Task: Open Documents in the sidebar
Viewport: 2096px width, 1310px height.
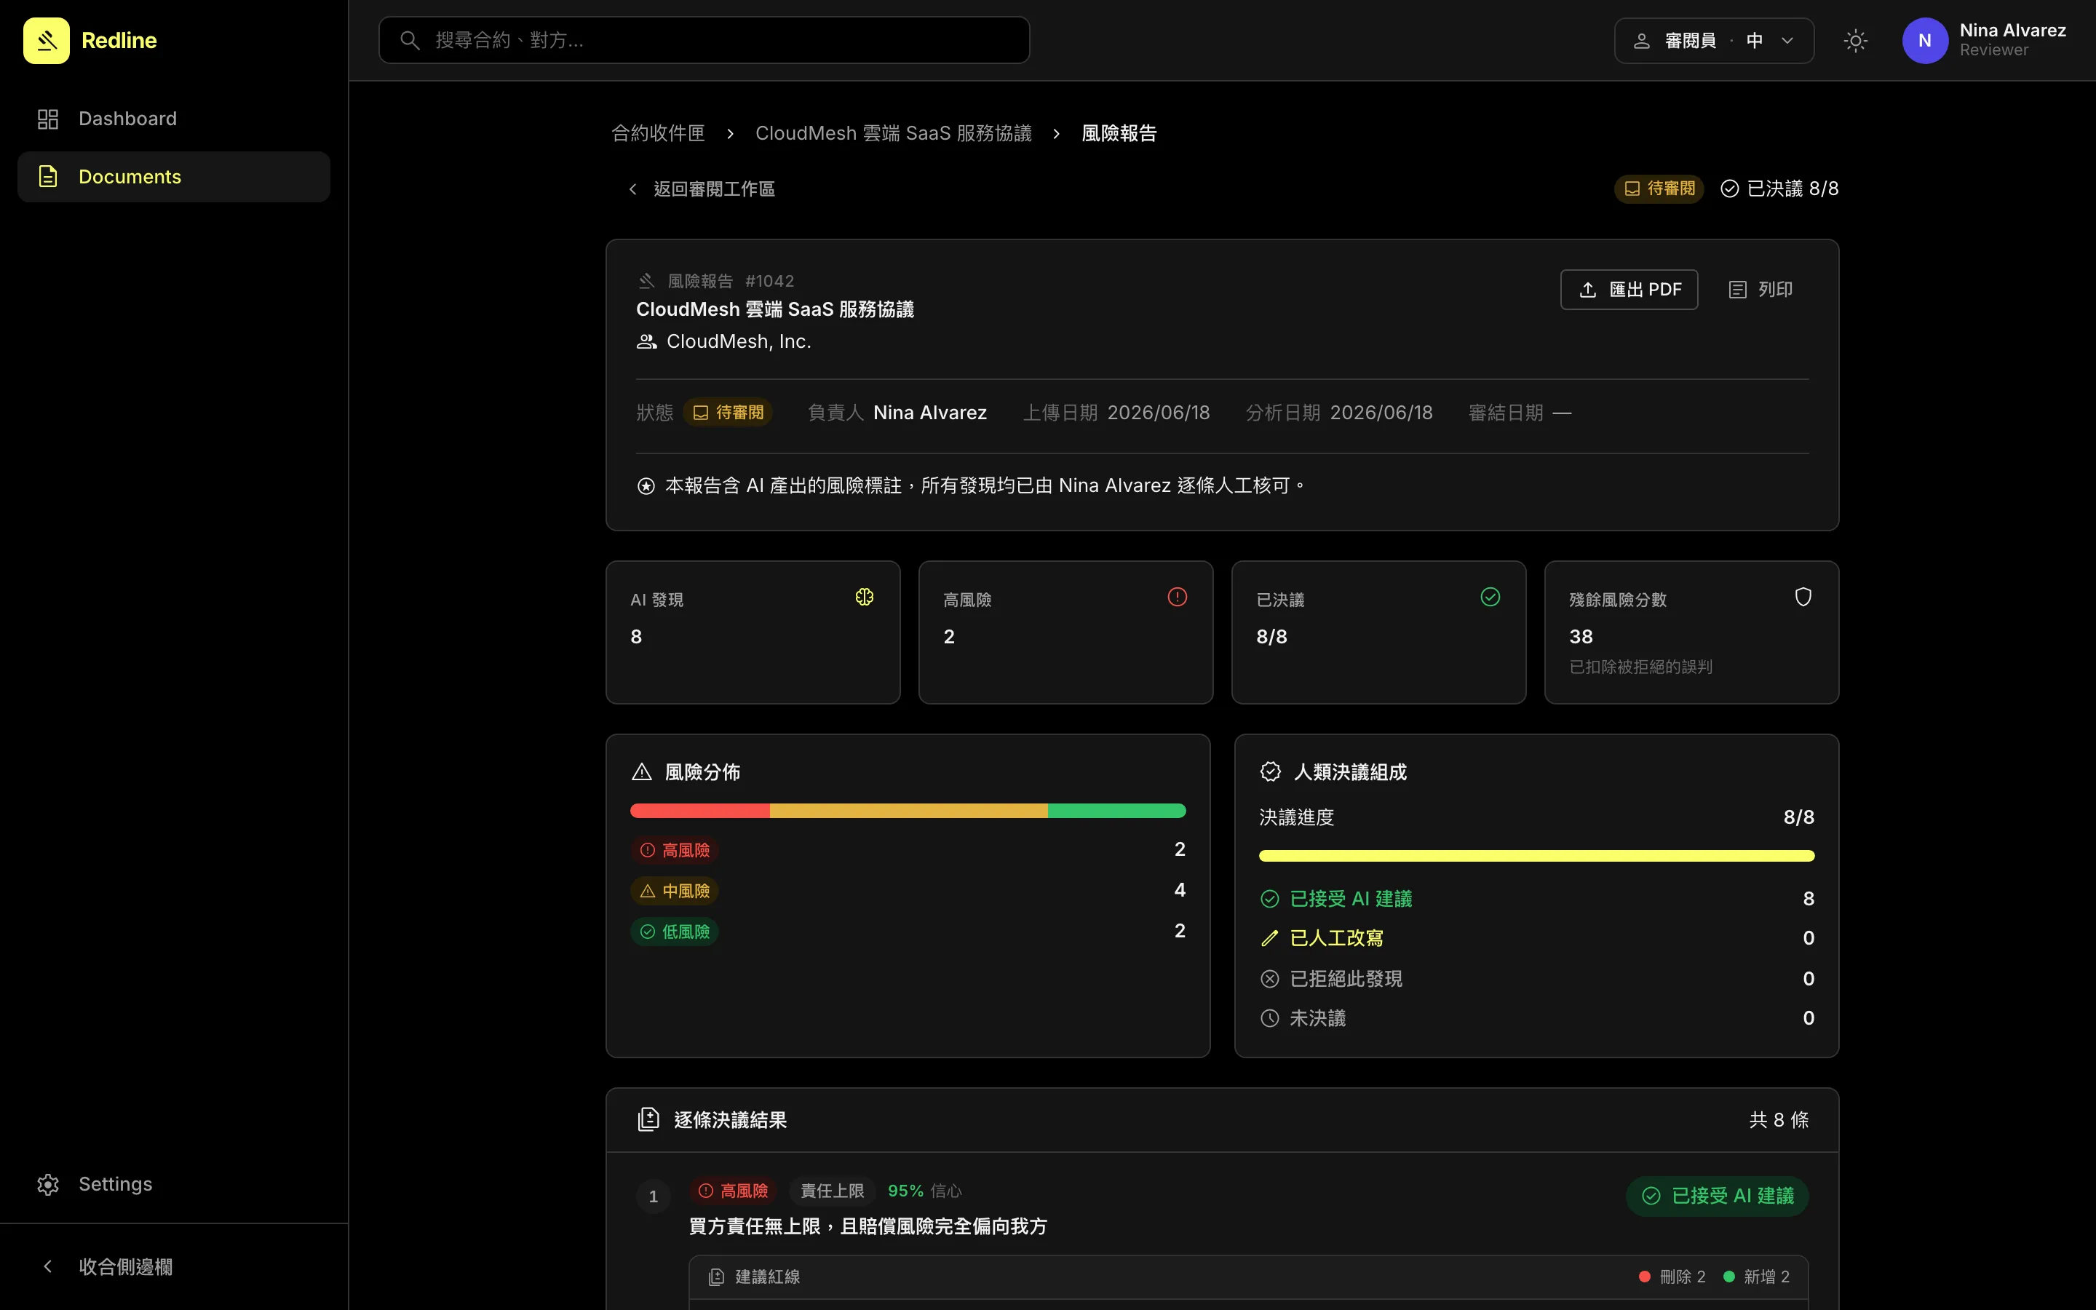Action: (x=173, y=177)
